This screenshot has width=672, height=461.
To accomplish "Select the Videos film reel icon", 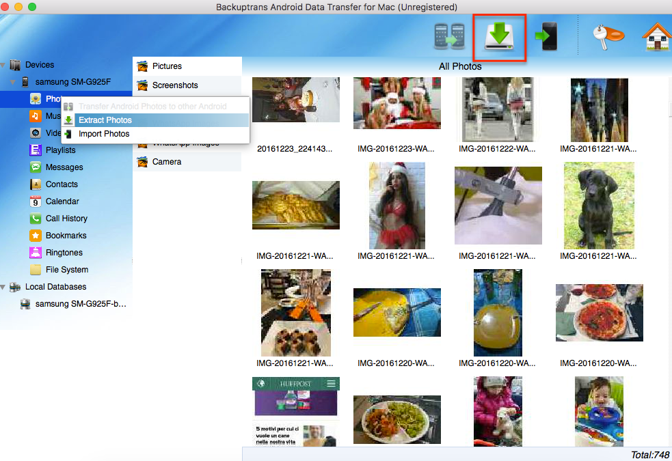I will pyautogui.click(x=36, y=133).
